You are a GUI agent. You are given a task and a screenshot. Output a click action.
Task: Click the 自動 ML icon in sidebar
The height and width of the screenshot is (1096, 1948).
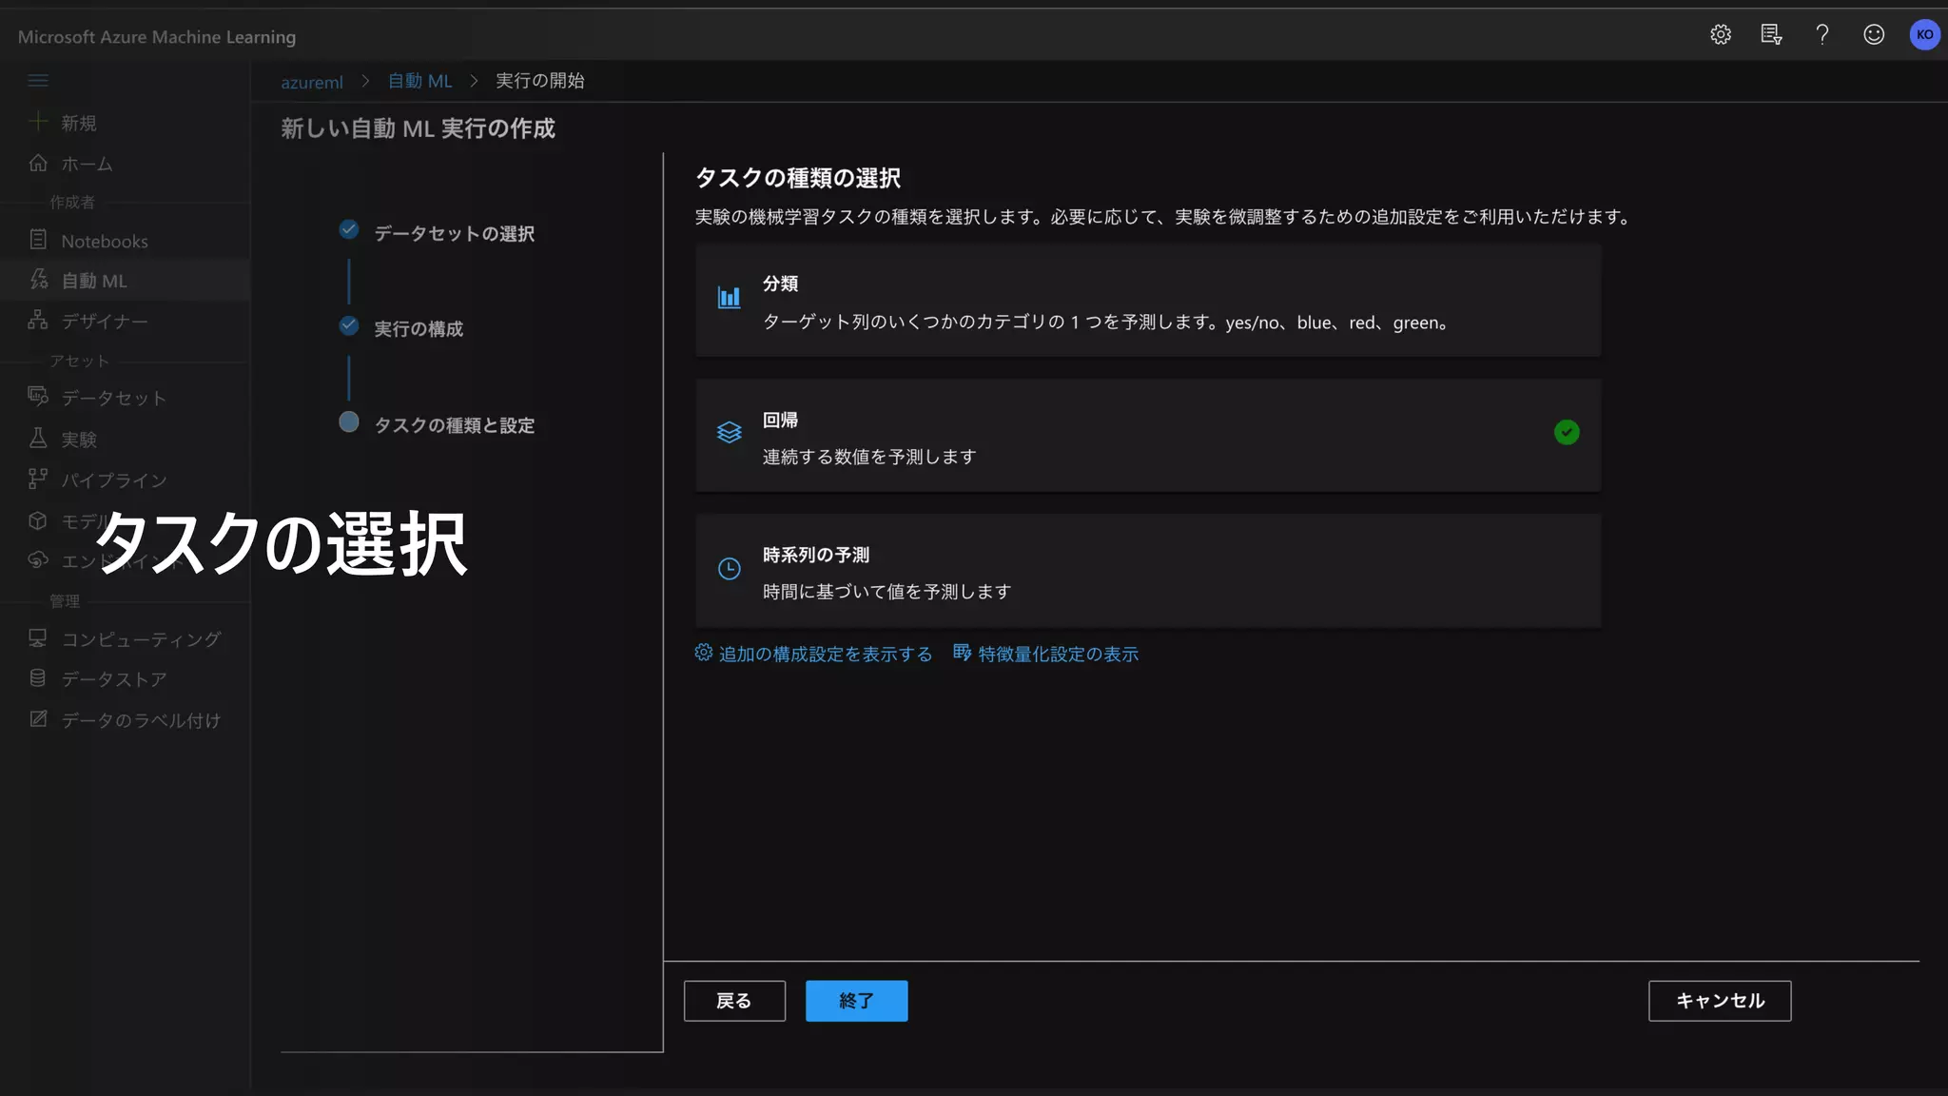point(38,280)
